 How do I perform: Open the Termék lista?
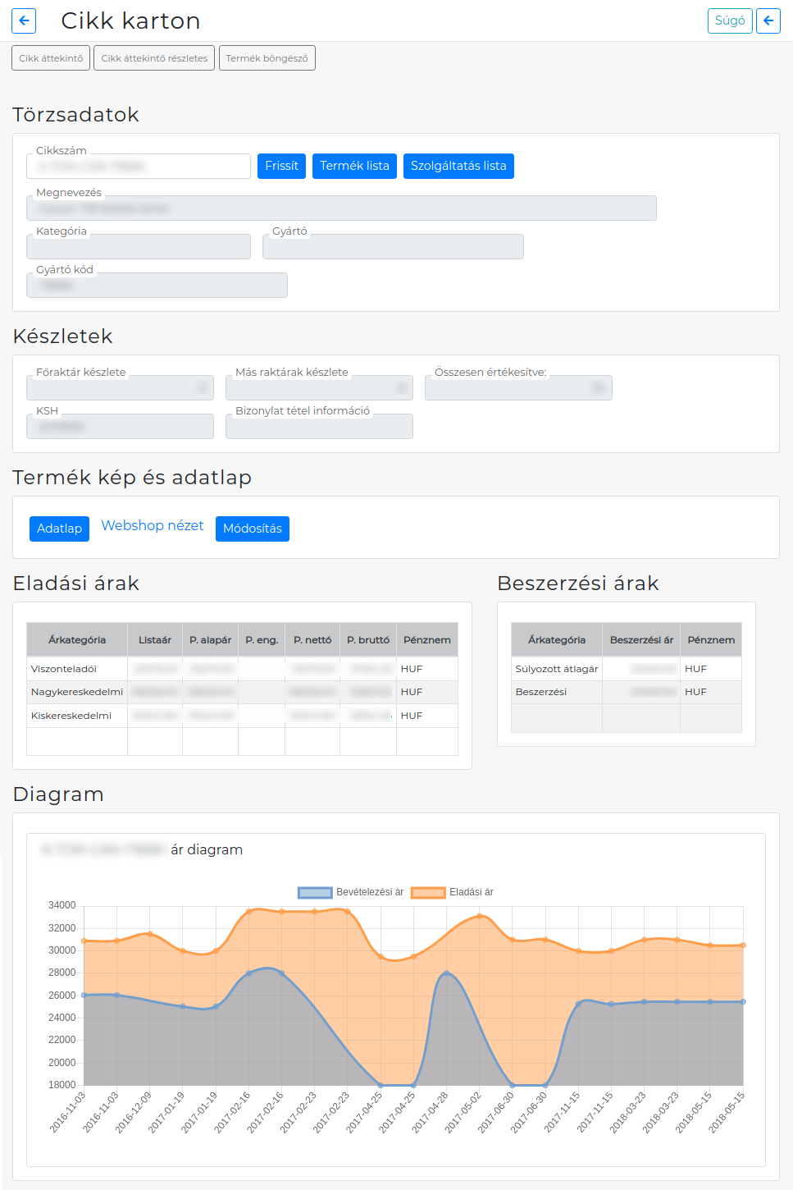pyautogui.click(x=354, y=166)
